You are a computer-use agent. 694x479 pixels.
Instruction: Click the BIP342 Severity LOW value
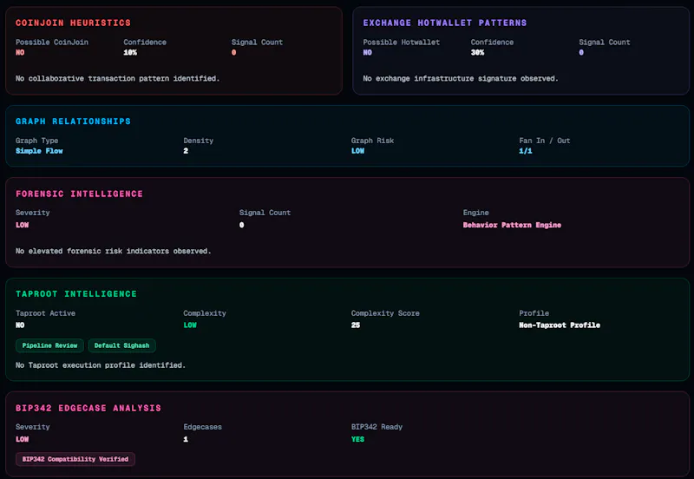[x=23, y=439]
